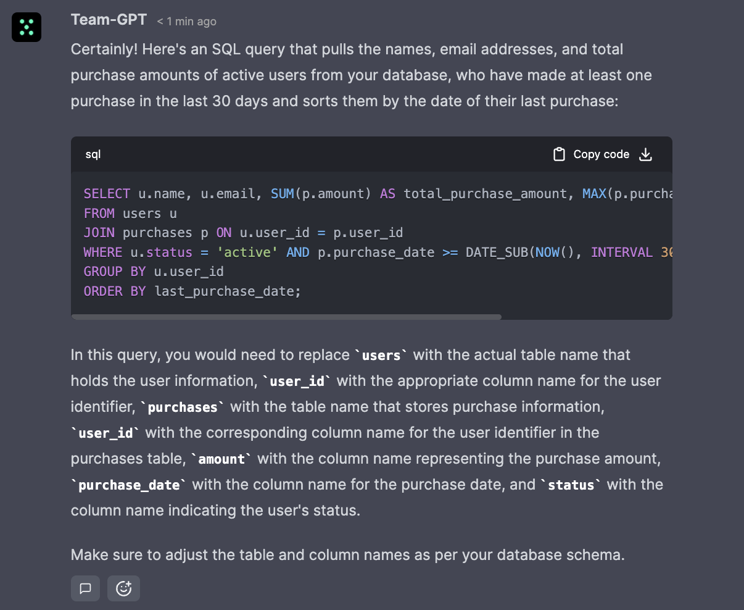
Task: Click the code block horizontal scrollbar
Action: click(286, 317)
